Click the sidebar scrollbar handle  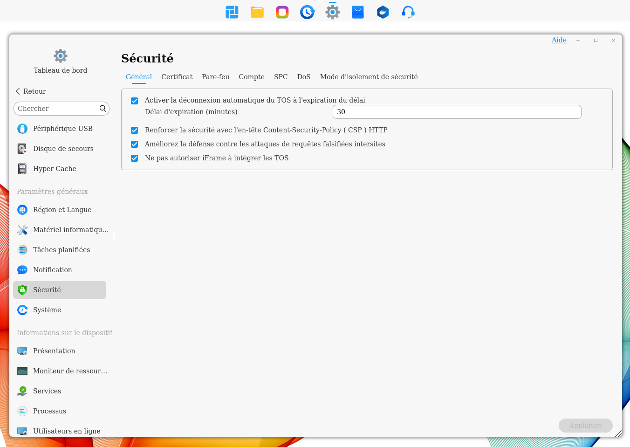click(x=113, y=235)
